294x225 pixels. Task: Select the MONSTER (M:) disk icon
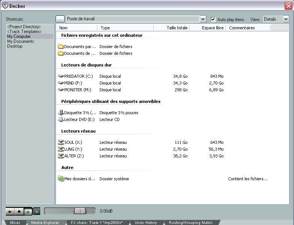61,90
